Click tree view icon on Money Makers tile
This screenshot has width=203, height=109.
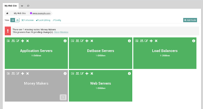13,73
